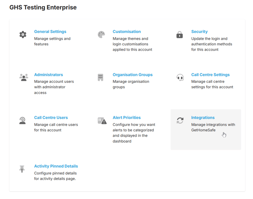Open the Activity Pinned Details link
The image size is (253, 199).
coord(56,166)
